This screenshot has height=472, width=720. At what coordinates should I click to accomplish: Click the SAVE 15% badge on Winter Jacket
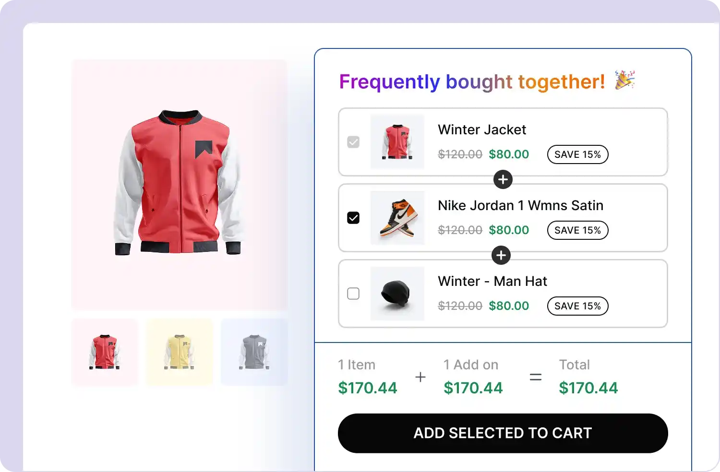(577, 154)
